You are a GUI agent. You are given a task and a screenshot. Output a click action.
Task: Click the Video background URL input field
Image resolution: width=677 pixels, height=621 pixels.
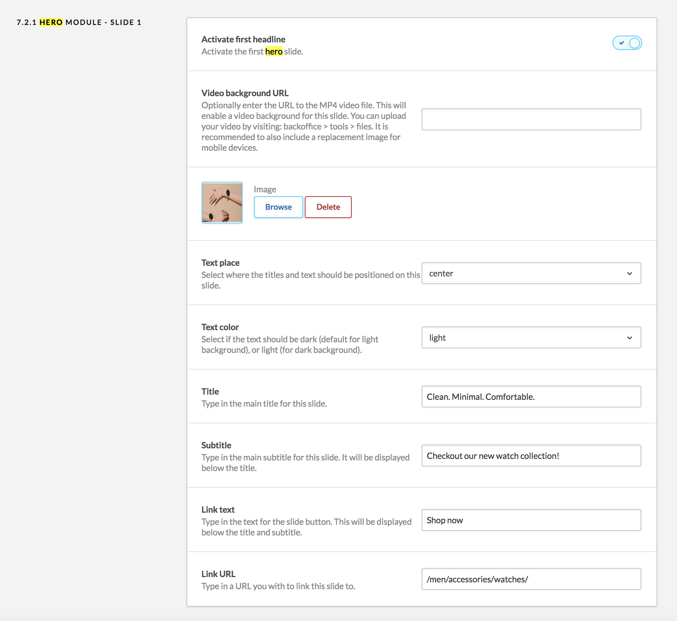531,119
